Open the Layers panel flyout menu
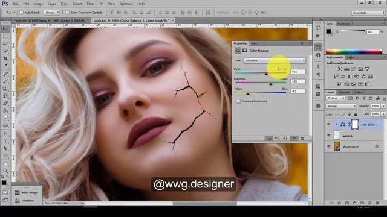The image size is (387, 217). (x=385, y=92)
